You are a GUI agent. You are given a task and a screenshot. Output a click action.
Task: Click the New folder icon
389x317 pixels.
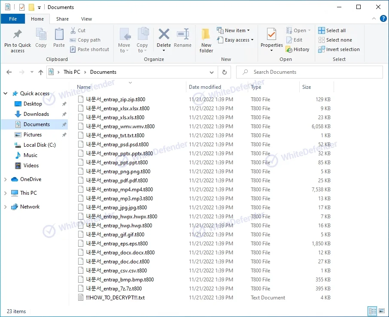point(206,35)
